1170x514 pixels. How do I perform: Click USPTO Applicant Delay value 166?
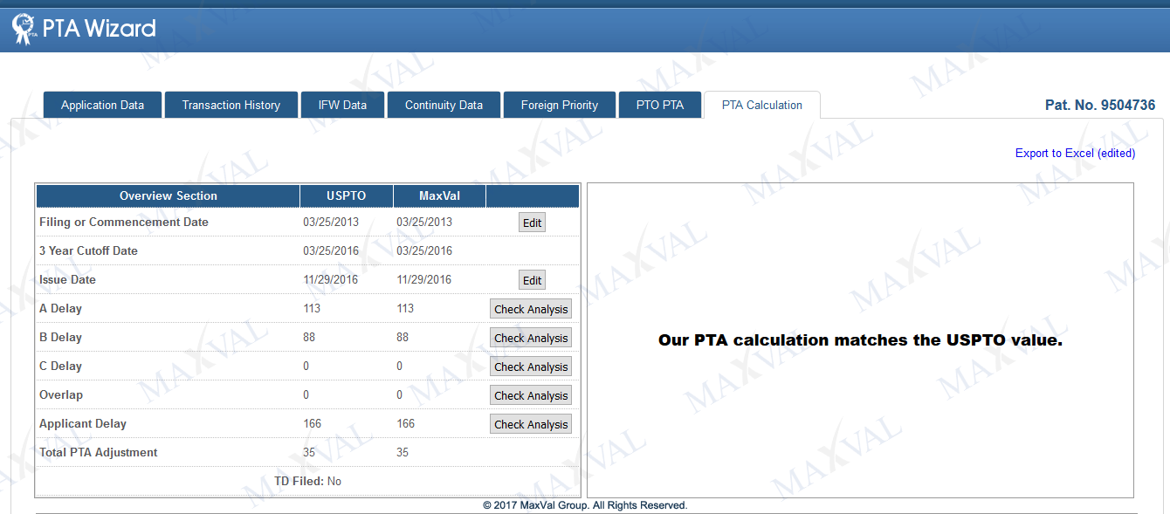point(313,423)
